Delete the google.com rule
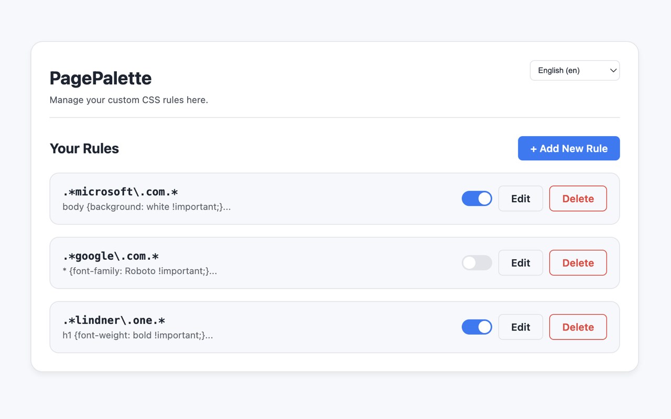The image size is (671, 419). 578,263
